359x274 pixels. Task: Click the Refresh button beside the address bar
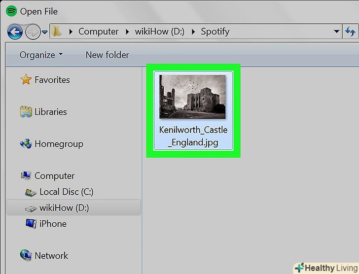[x=350, y=32]
